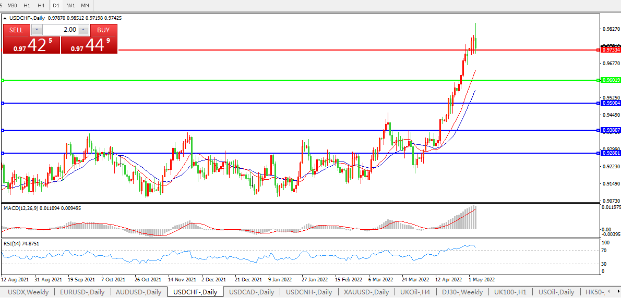Click the SELL button
The width and height of the screenshot is (621, 298).
(16, 30)
